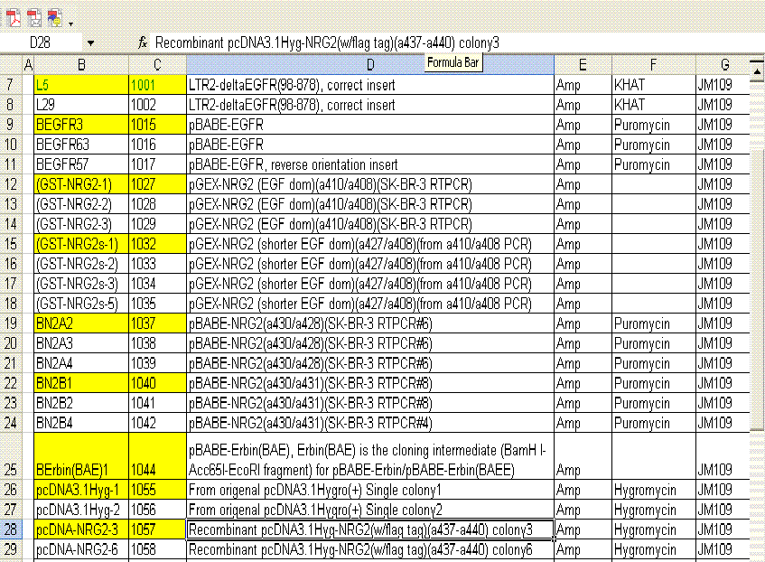Click 'JM109' cell in row 25
This screenshot has width=765, height=562.
tap(723, 456)
